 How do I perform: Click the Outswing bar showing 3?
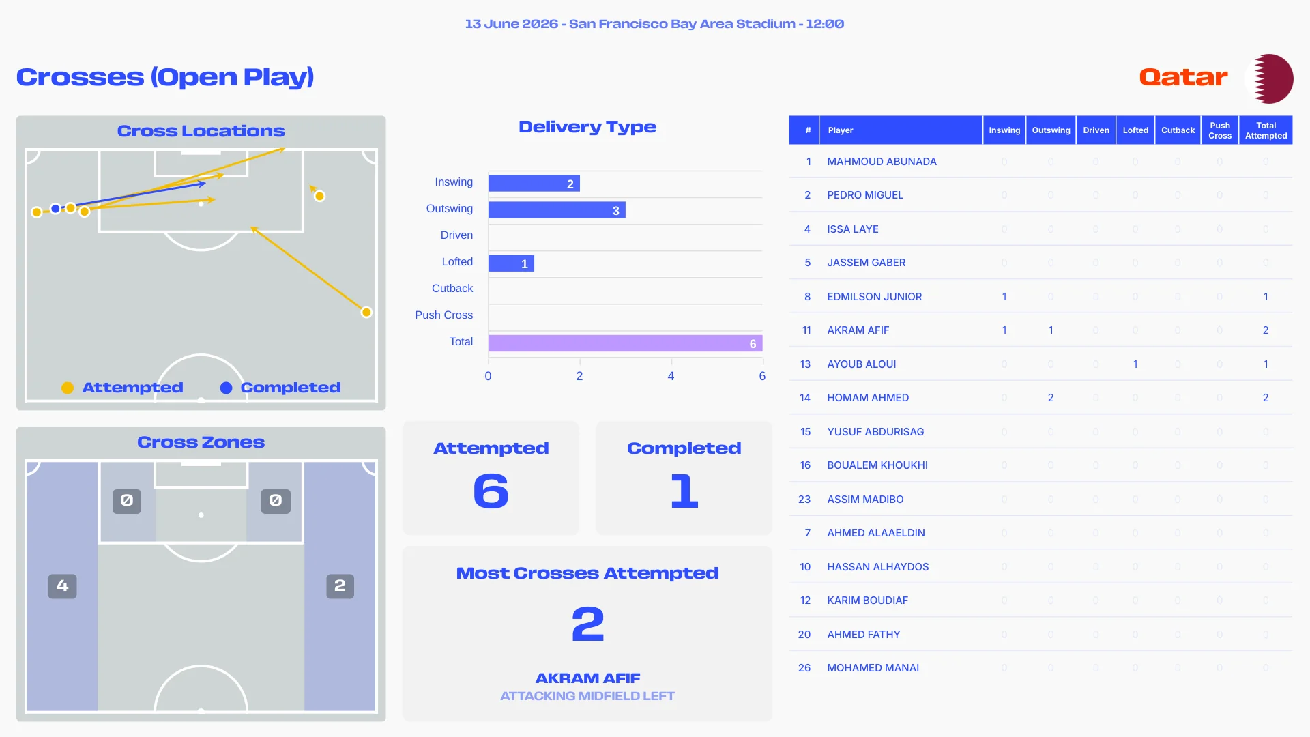tap(557, 210)
